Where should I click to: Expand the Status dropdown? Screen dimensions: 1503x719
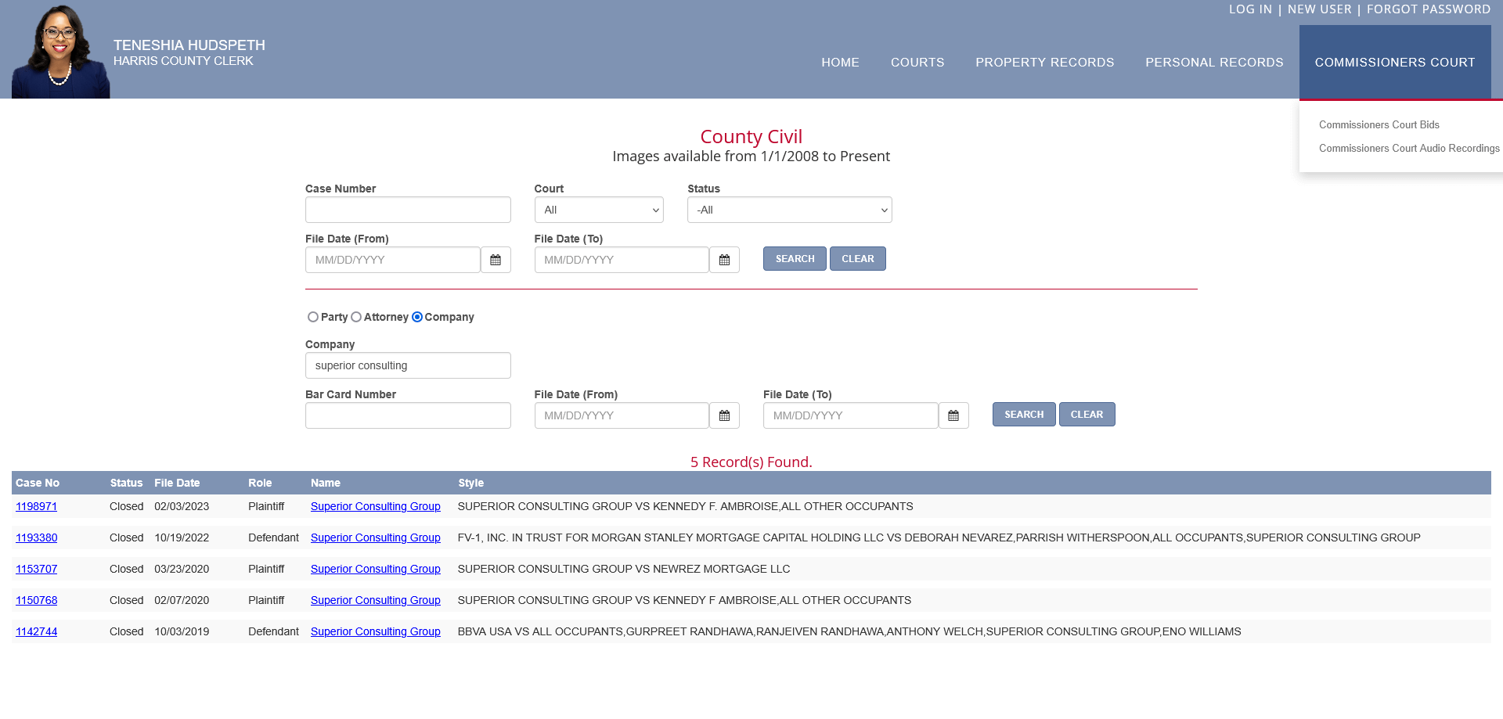(789, 210)
